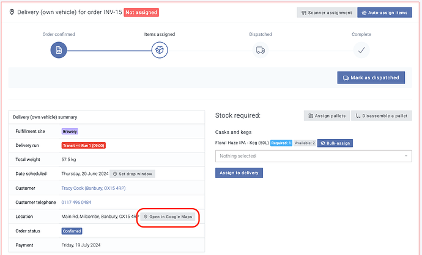Screen dimensions: 422x255
Task: Click Auto-assign items button
Action: [384, 13]
